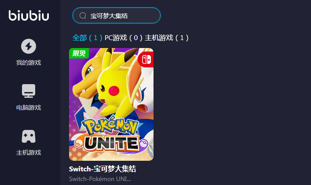The height and width of the screenshot is (185, 311).
Task: Switch to the 主机游戏 (1) results tab
Action: 167,37
